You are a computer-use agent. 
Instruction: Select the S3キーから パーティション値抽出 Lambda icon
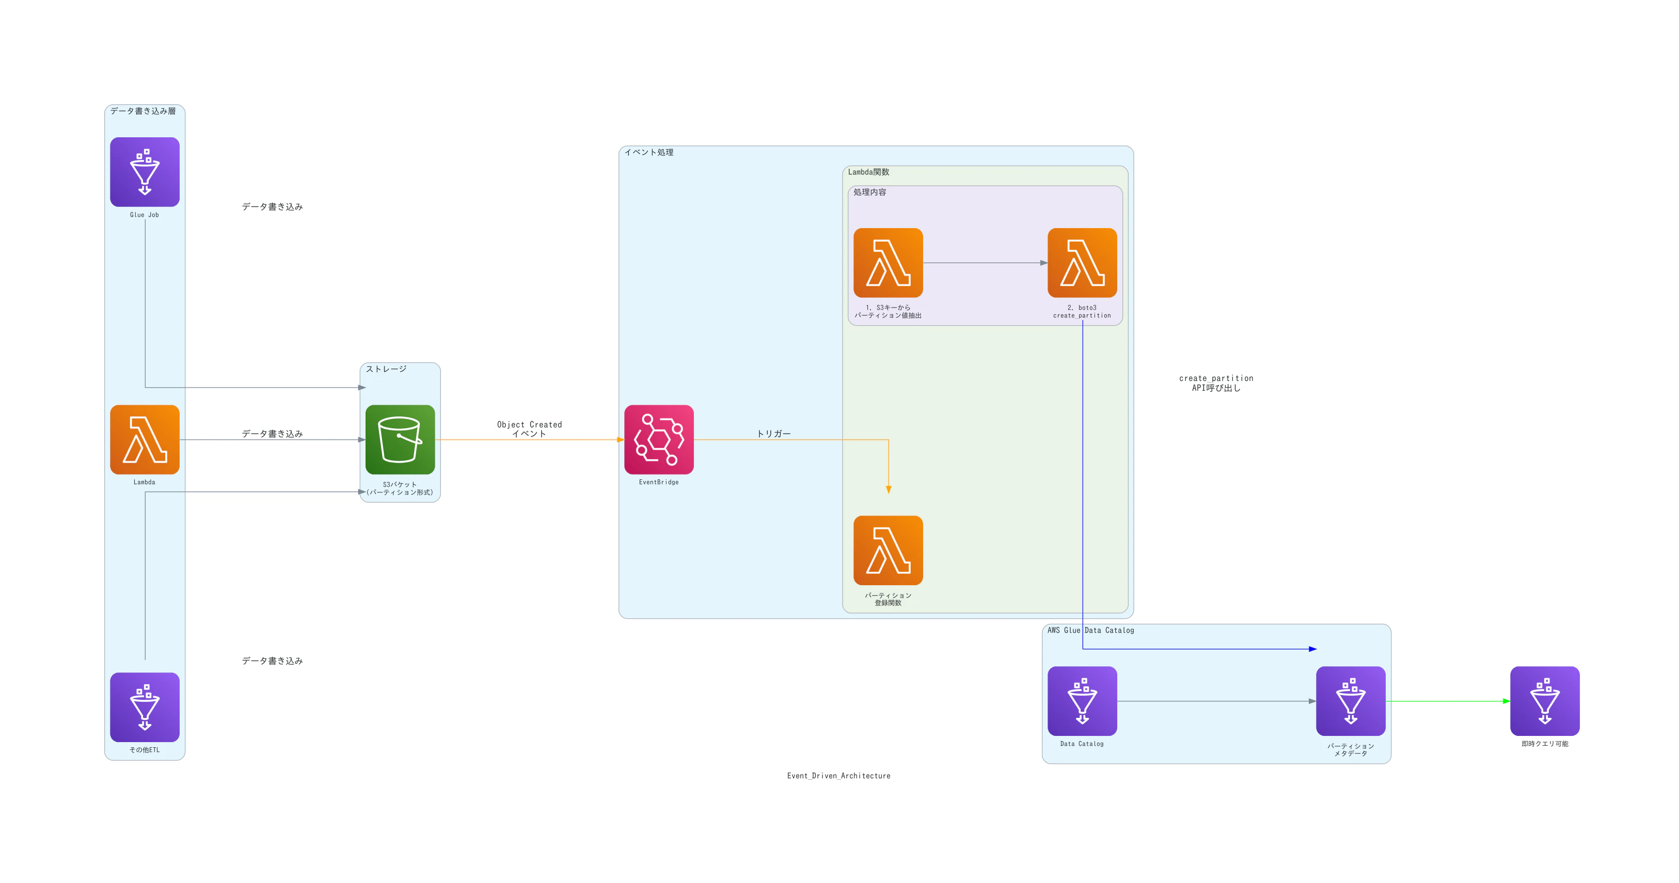pyautogui.click(x=889, y=263)
